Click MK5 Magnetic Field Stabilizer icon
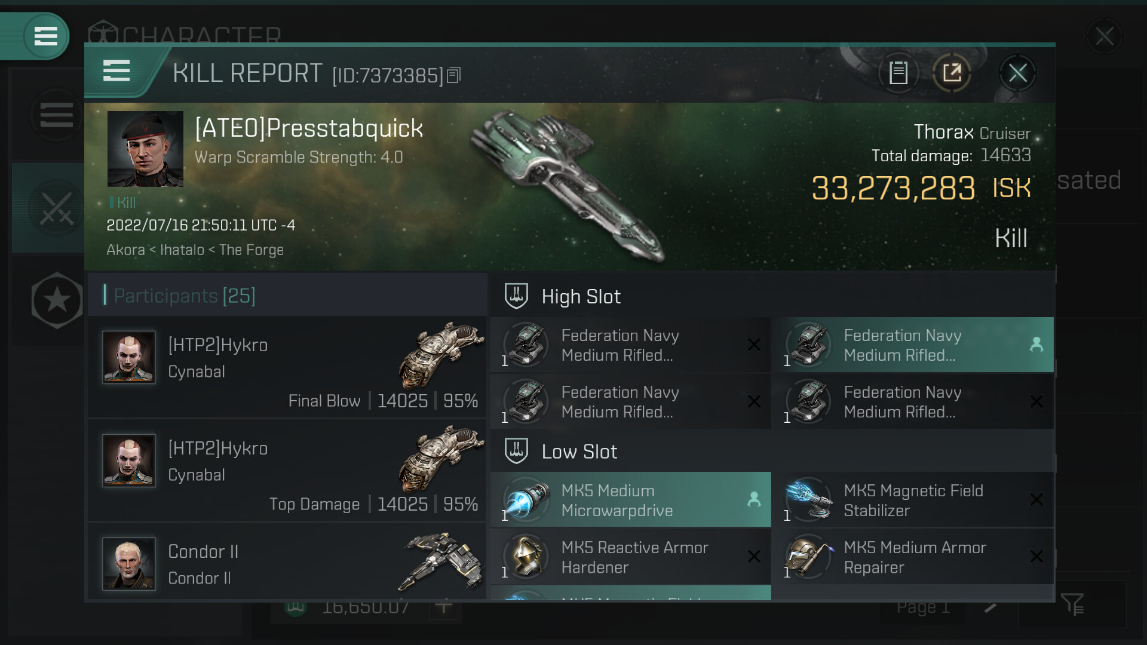Viewport: 1147px width, 645px height. pos(809,500)
